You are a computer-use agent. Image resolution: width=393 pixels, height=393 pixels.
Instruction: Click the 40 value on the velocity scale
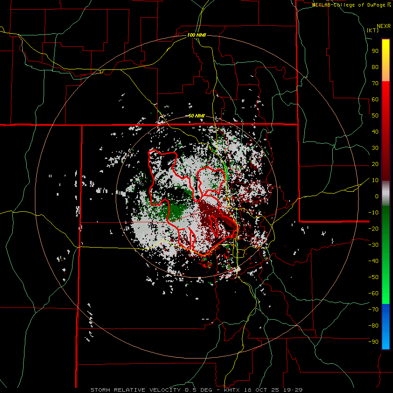point(375,131)
